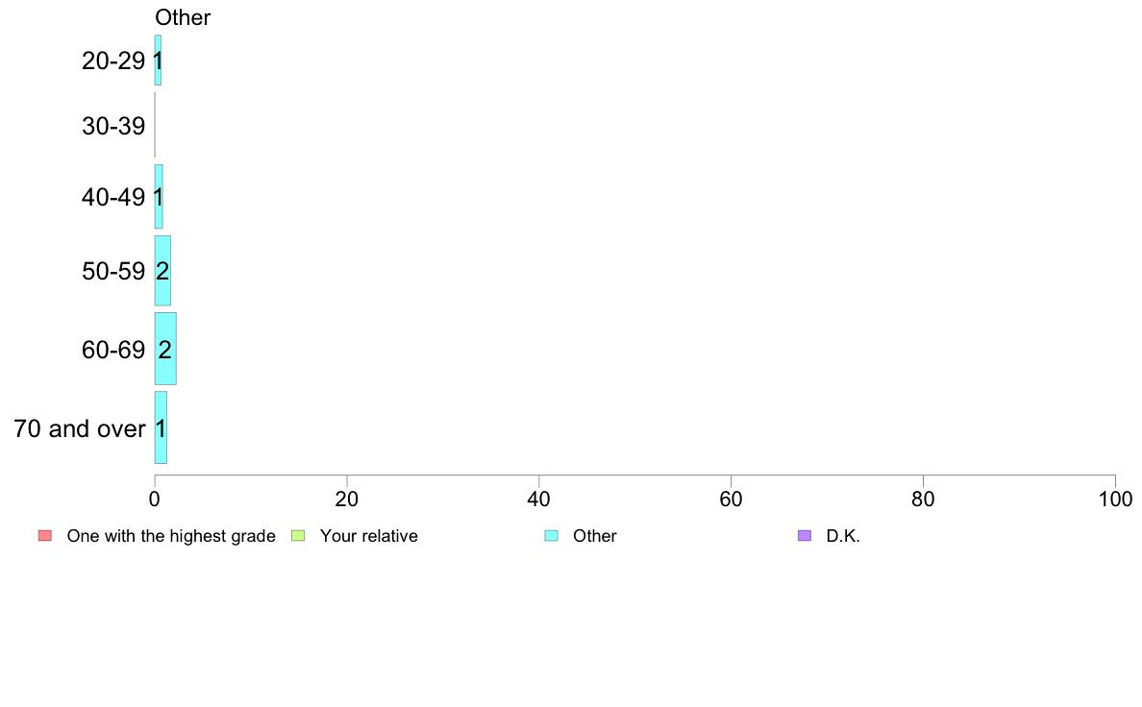Click the 'Other' legend text
The width and height of the screenshot is (1142, 707).
(x=595, y=536)
